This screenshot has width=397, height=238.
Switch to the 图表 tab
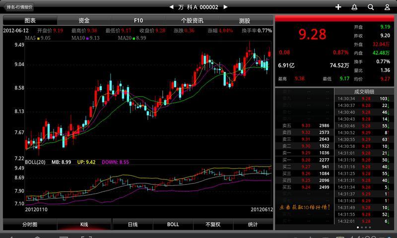(30, 20)
